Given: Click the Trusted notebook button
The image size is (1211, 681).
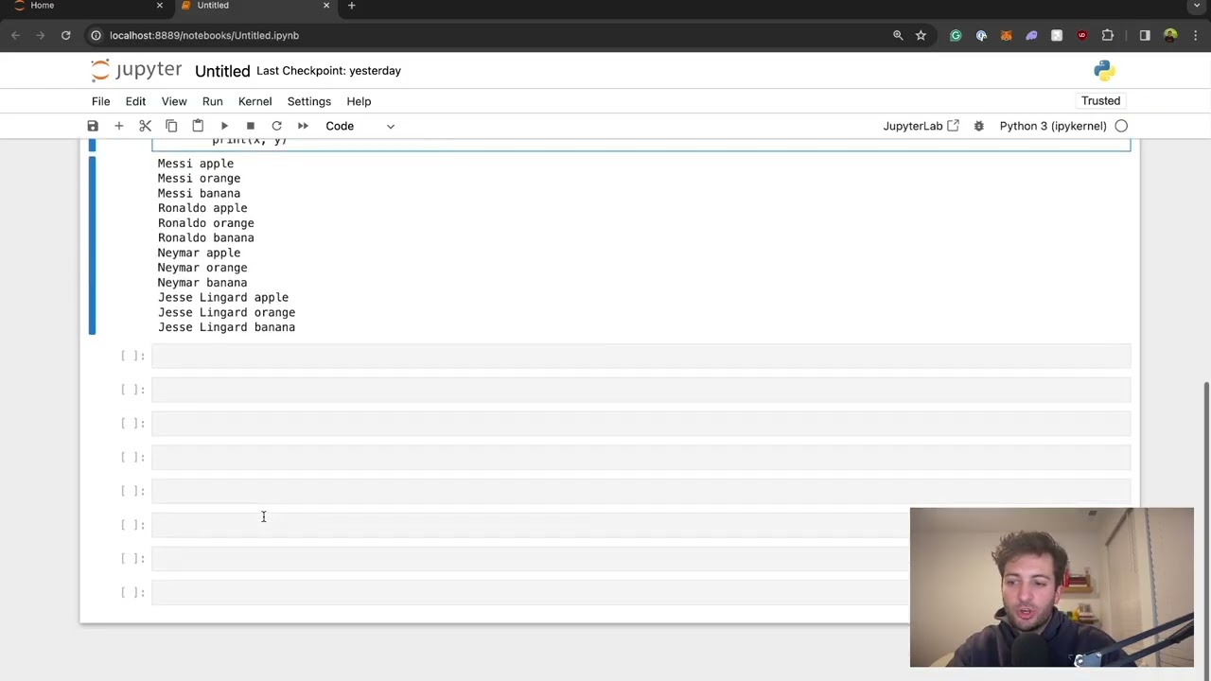Looking at the screenshot, I should pos(1100,100).
